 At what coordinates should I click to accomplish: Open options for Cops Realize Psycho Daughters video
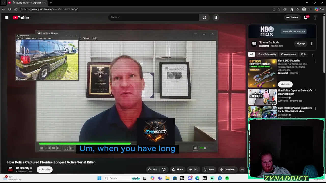315,109
